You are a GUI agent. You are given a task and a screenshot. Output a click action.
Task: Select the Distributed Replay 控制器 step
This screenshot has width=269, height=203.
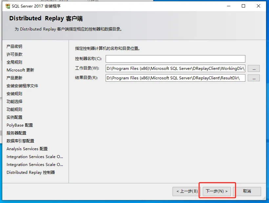pyautogui.click(x=31, y=173)
